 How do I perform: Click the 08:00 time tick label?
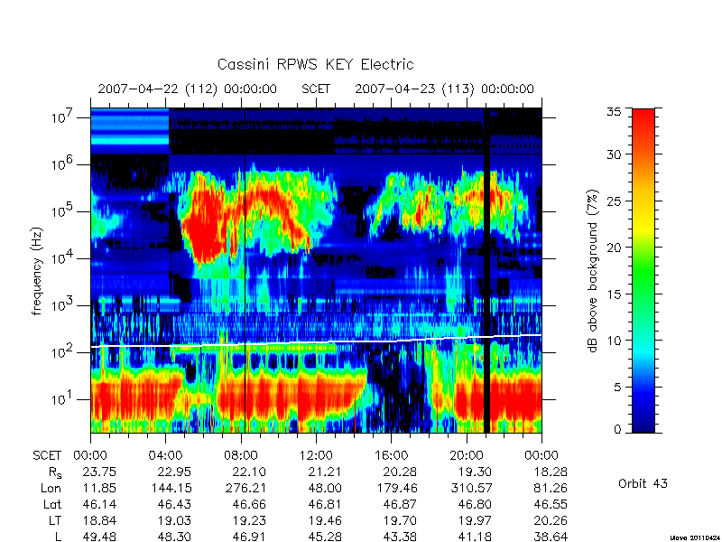241,455
